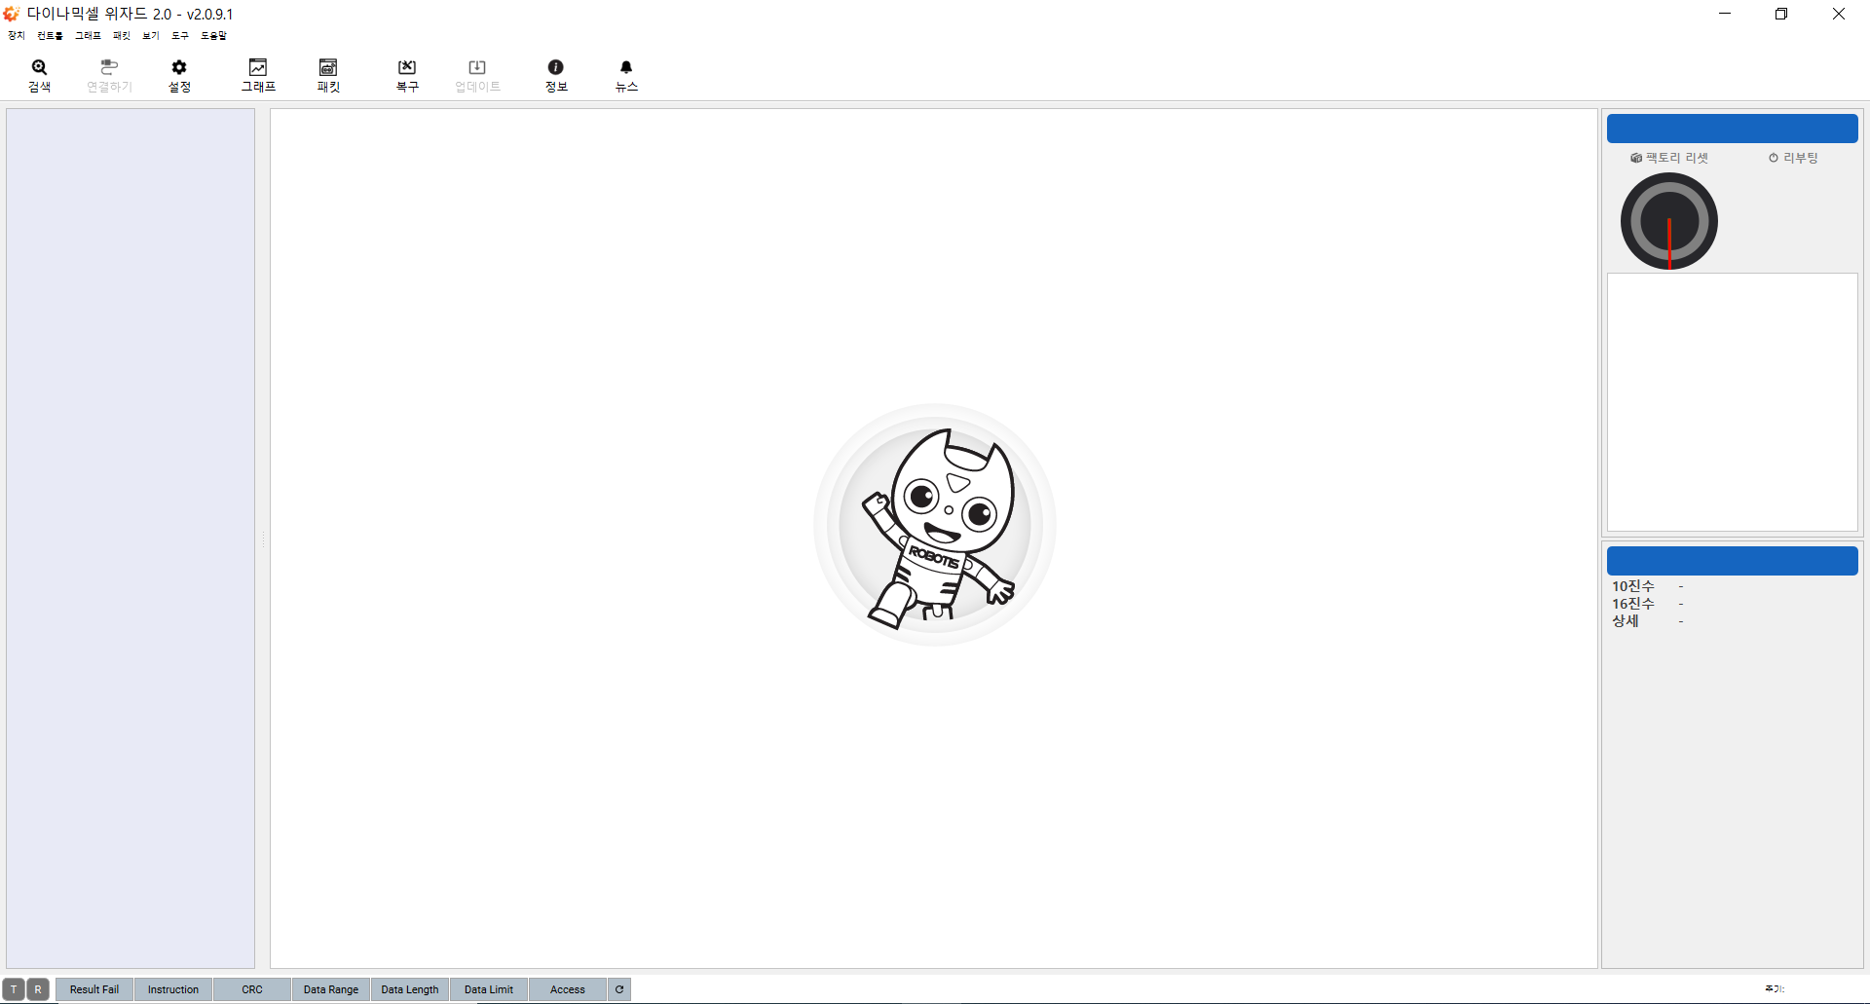This screenshot has height=1004, width=1870.
Task: Click the blue header above 10진수
Action: point(1732,561)
